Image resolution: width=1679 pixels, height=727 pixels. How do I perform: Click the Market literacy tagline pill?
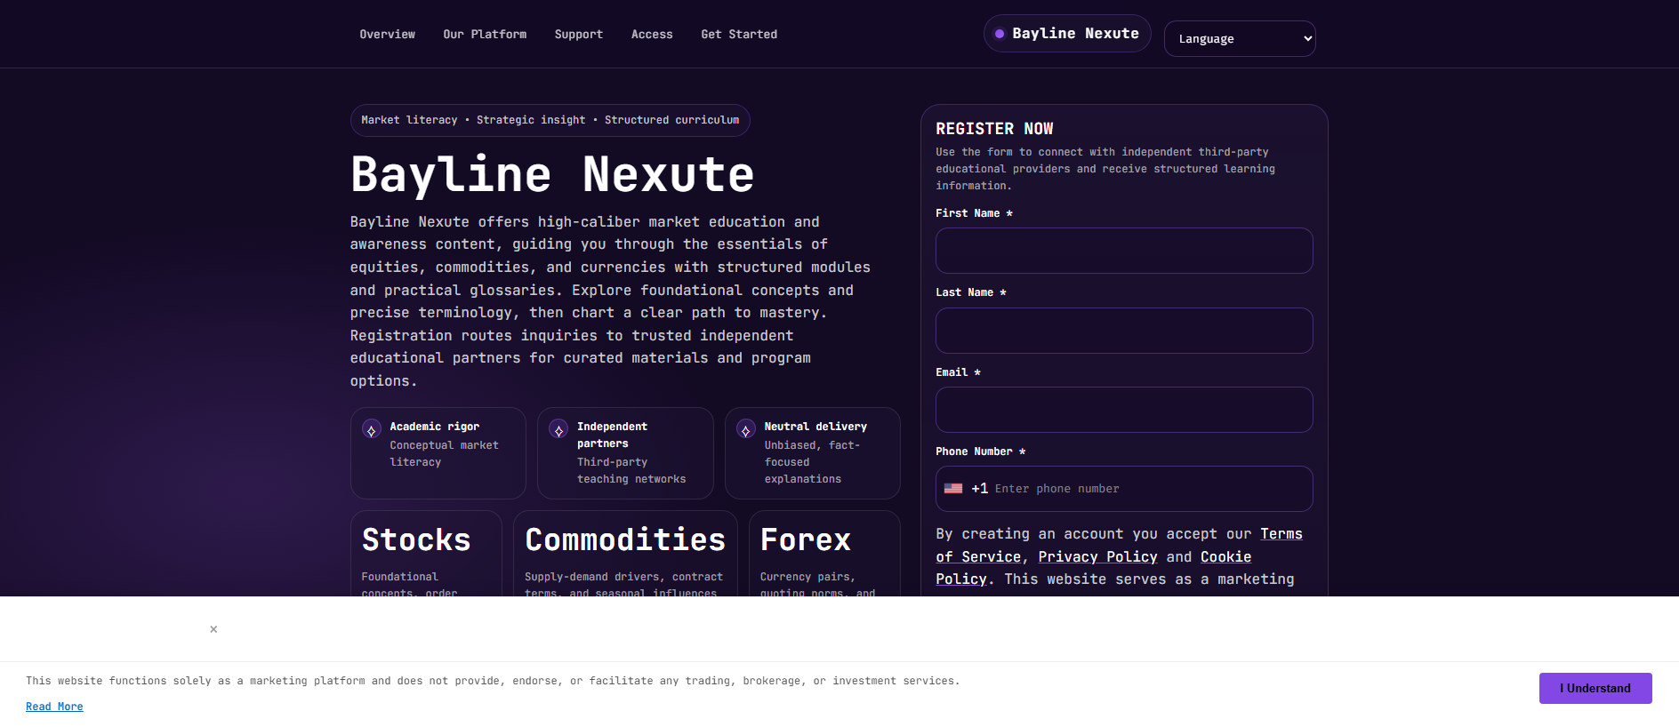pyautogui.click(x=550, y=120)
